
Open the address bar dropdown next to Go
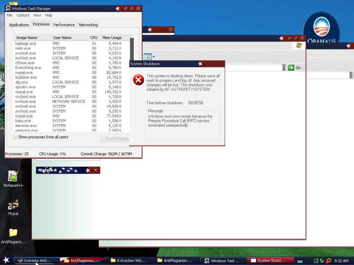click(x=284, y=68)
